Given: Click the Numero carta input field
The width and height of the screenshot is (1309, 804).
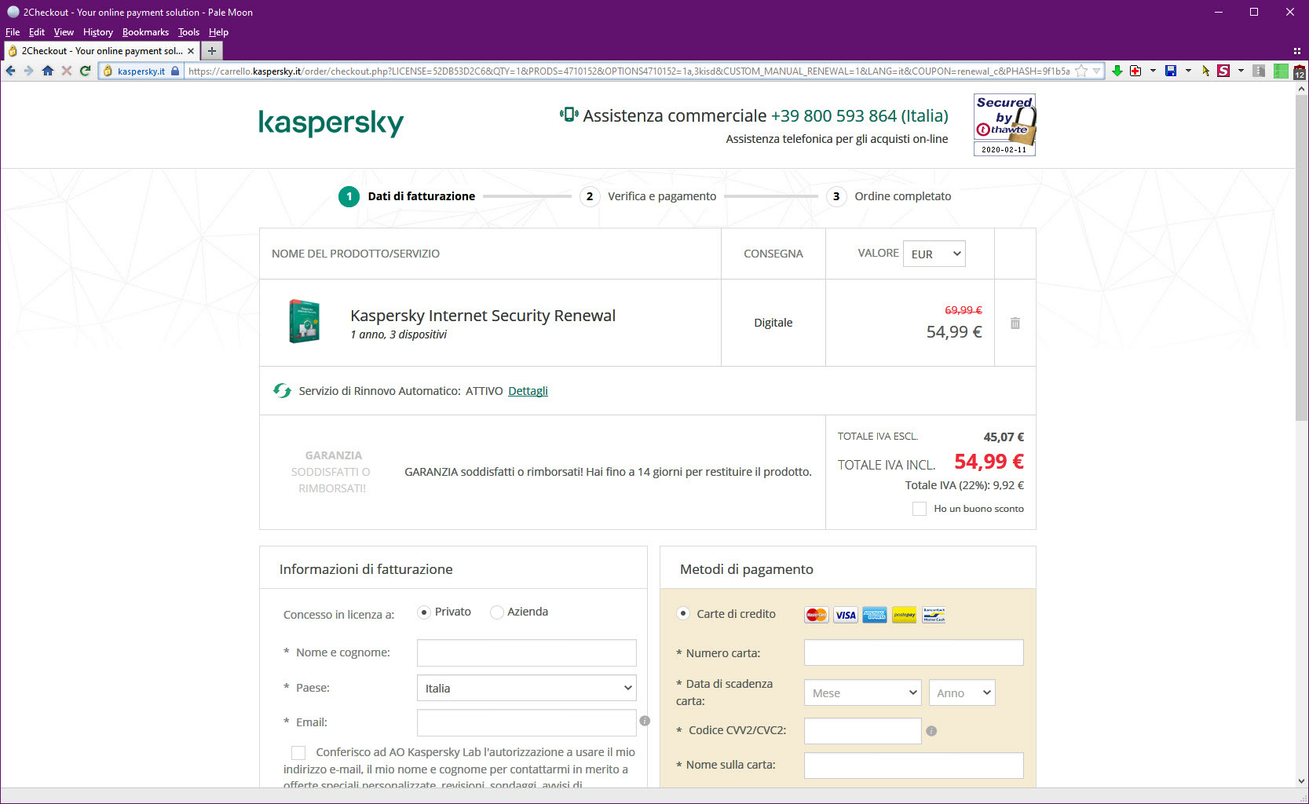Looking at the screenshot, I should [x=913, y=652].
